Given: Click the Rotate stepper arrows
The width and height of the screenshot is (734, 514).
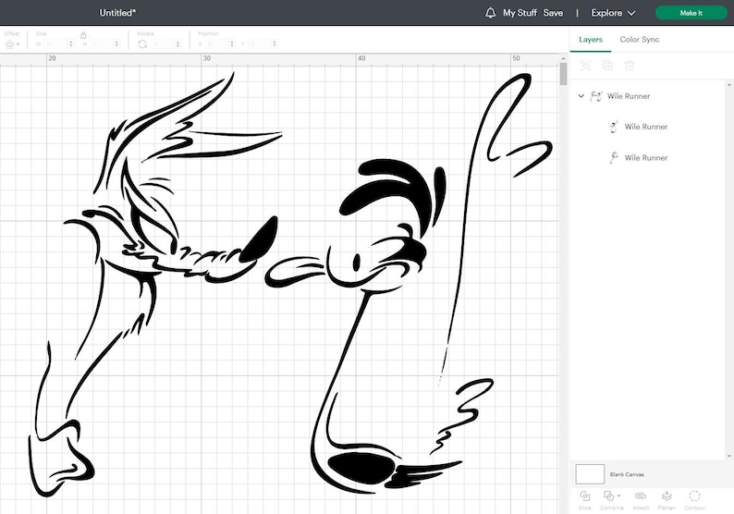Looking at the screenshot, I should (x=177, y=44).
